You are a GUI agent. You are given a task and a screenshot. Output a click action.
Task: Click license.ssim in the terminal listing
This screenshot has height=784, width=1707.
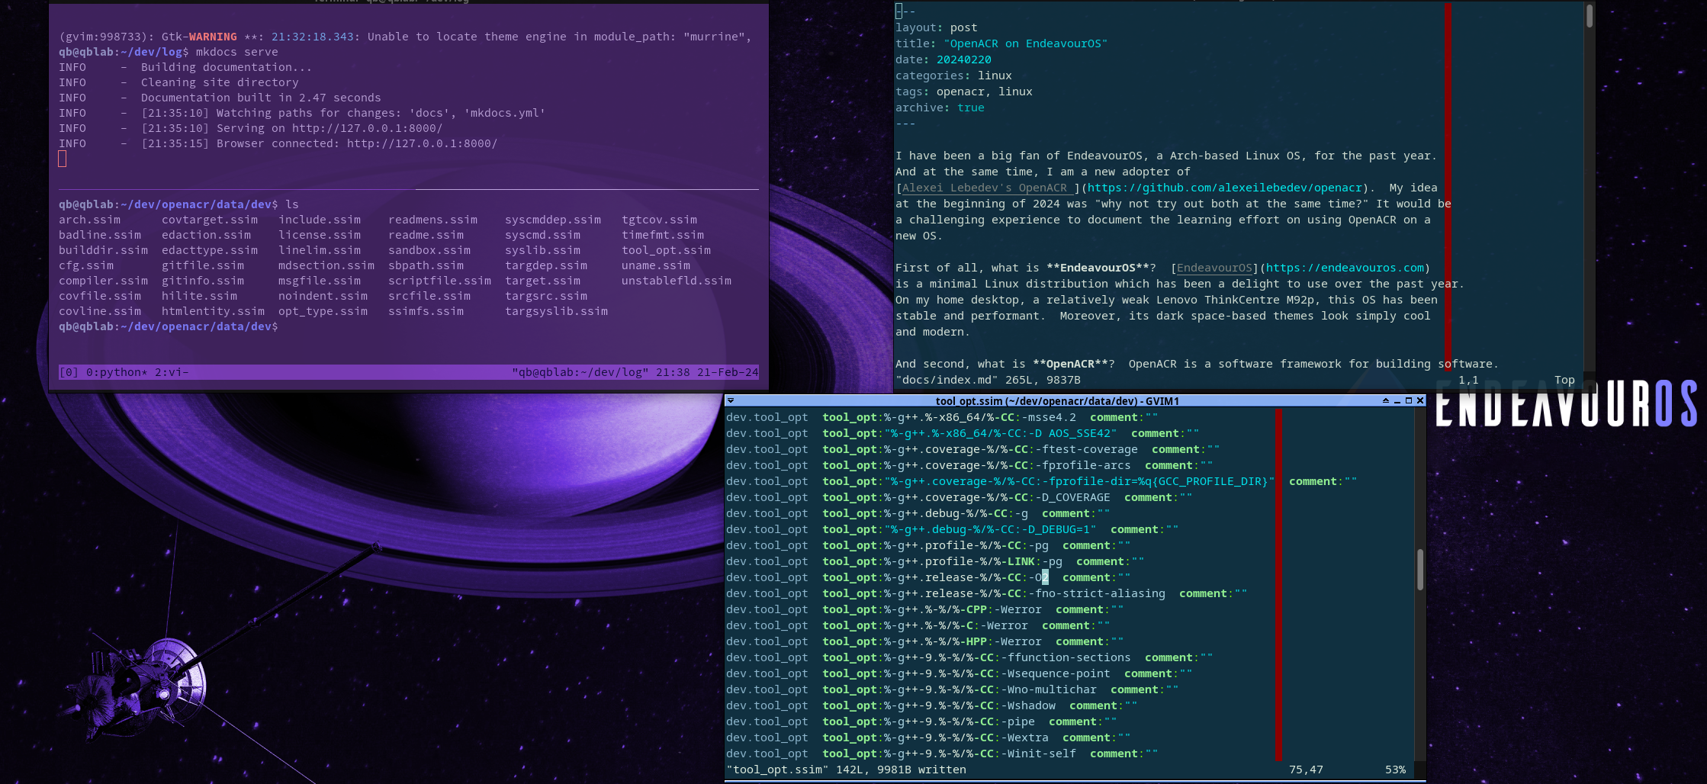(320, 235)
